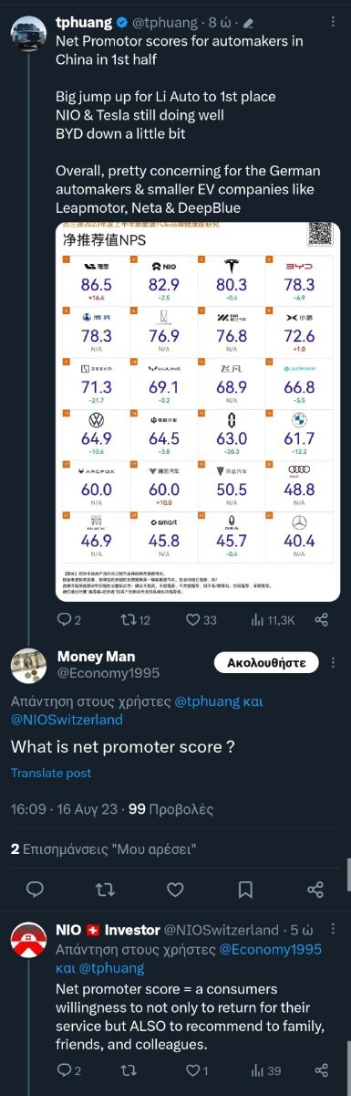
Task: Follow Money Man with Ακολουθήστε button
Action: click(x=266, y=661)
